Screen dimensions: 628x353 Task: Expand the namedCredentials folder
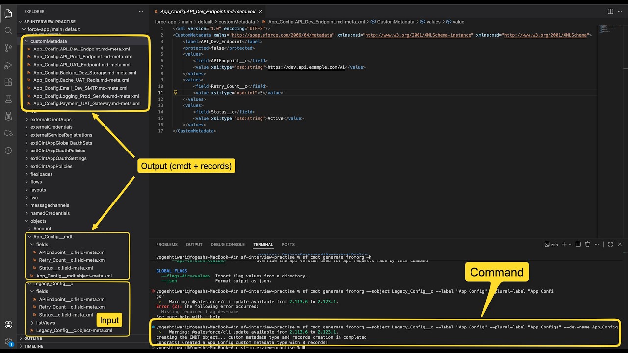tap(50, 213)
